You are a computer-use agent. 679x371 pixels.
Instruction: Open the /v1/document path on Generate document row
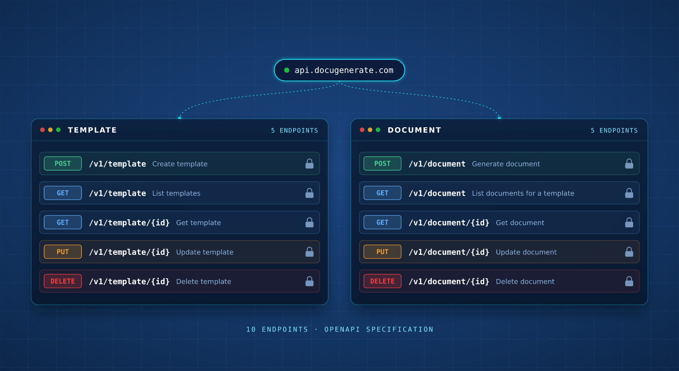click(x=437, y=164)
